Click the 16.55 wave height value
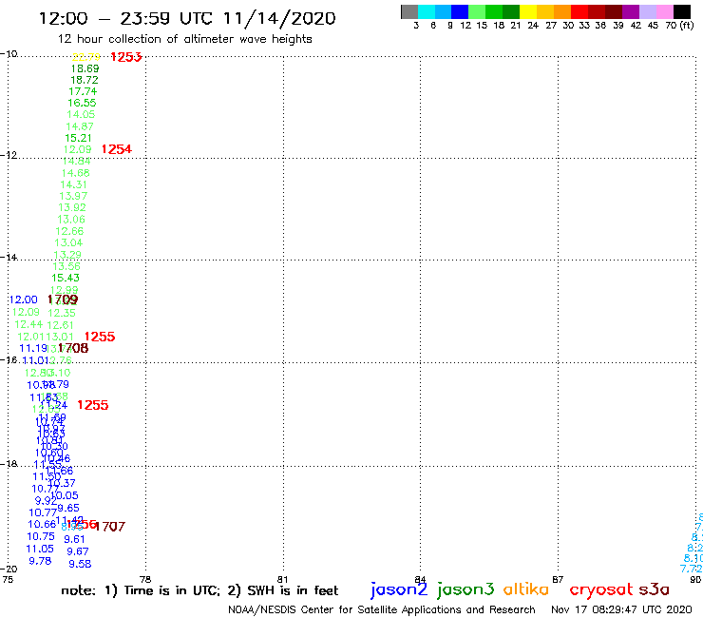The image size is (703, 618). tap(82, 103)
